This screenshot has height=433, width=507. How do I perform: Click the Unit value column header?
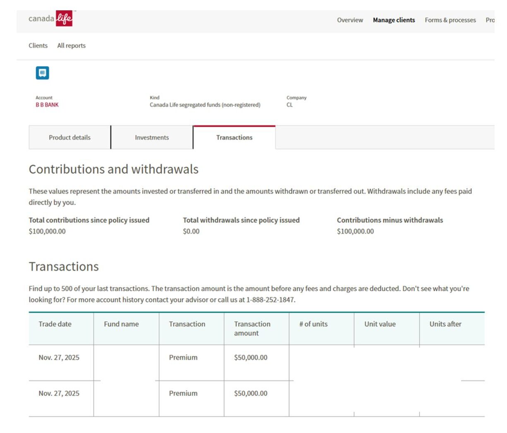pyautogui.click(x=378, y=324)
